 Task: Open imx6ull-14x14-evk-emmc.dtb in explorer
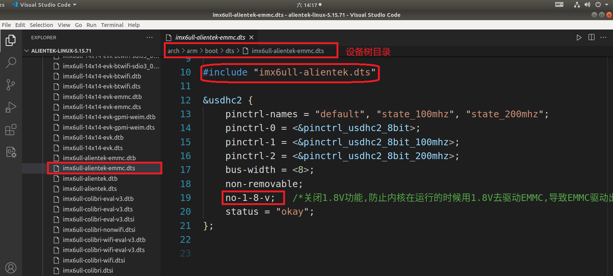(x=102, y=97)
